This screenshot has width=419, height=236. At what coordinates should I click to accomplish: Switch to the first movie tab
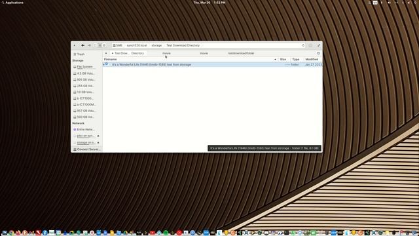[x=166, y=53]
